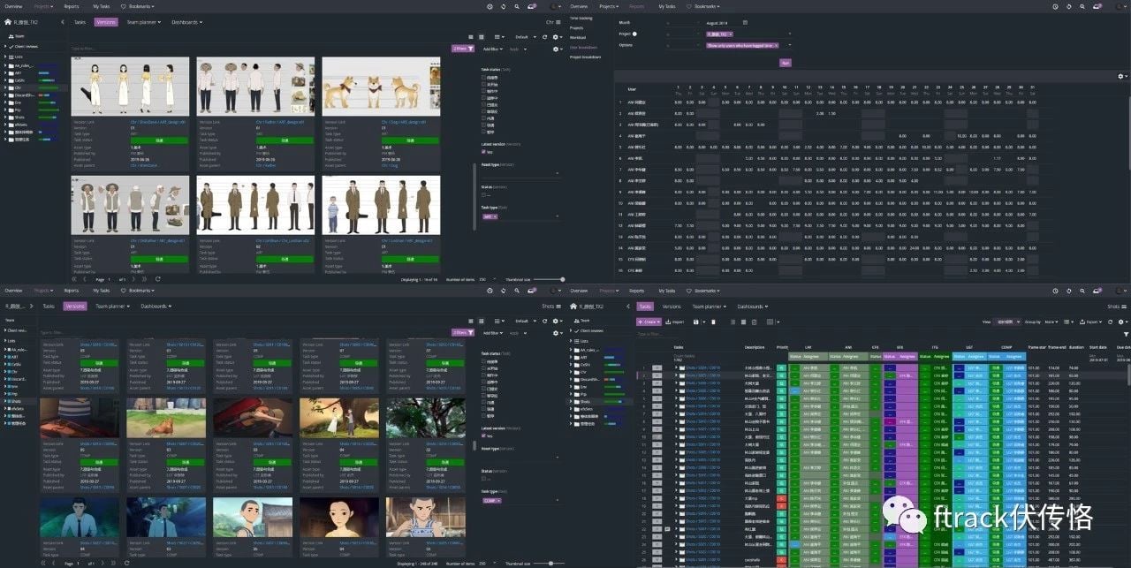The image size is (1131, 568).
Task: Click the info icon next to Project
Action: point(634,34)
